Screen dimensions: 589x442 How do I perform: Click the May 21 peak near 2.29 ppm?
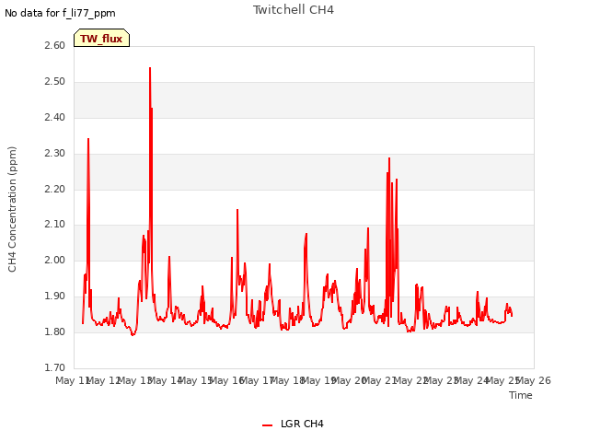coord(389,158)
